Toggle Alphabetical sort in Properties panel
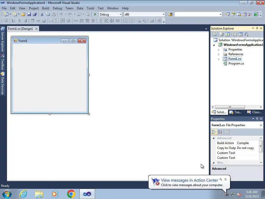 tap(220, 132)
